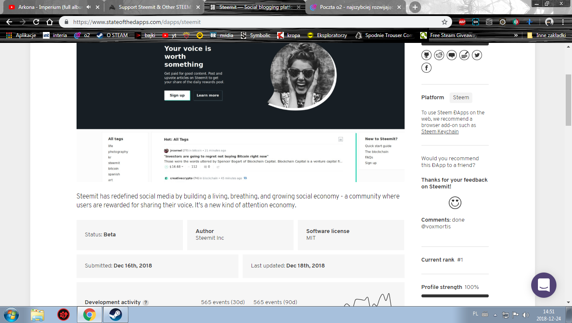This screenshot has width=572, height=323.
Task: Open the Chrome three-dot menu
Action: point(563,22)
